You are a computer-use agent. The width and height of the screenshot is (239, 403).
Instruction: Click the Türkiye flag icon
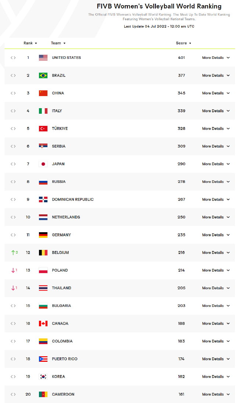click(43, 128)
